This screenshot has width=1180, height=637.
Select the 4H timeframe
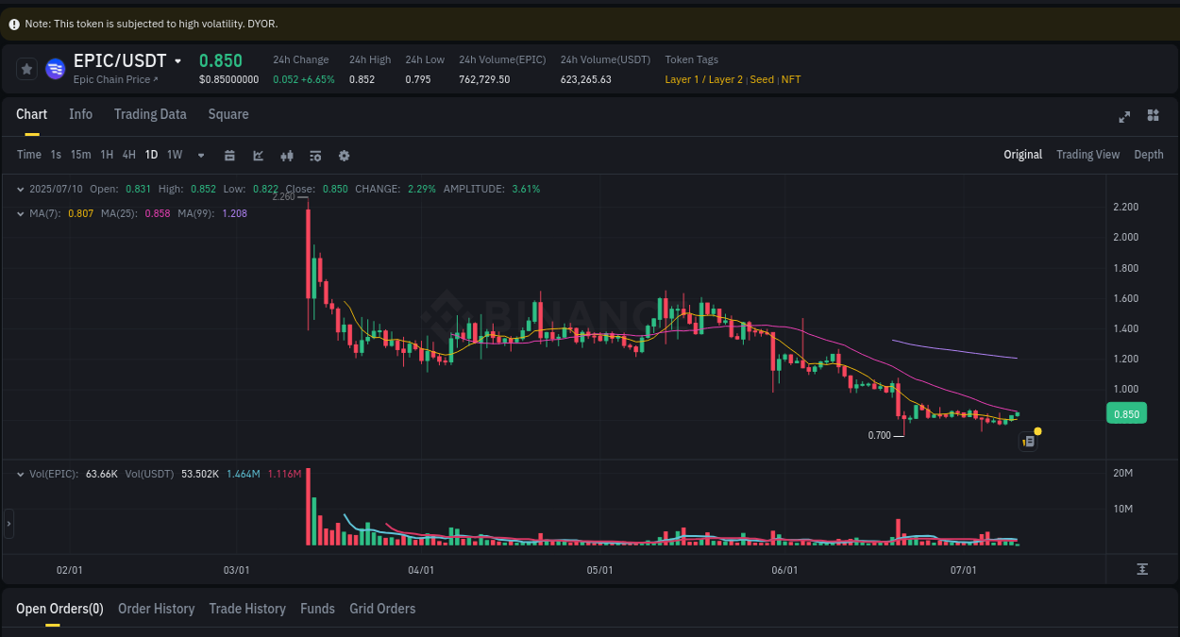point(128,155)
